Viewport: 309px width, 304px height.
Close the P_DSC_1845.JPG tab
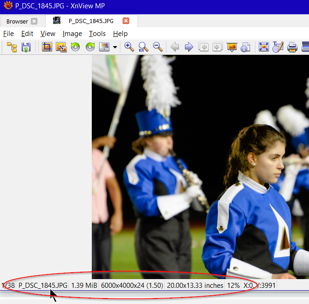point(126,21)
